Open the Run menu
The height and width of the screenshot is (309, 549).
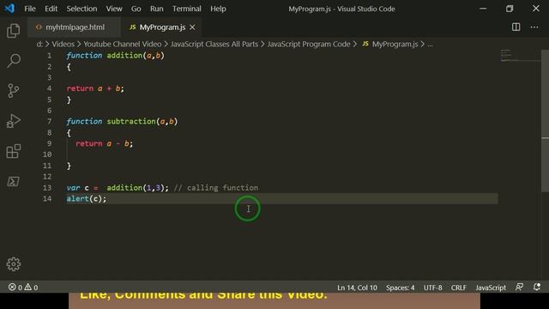(x=156, y=9)
